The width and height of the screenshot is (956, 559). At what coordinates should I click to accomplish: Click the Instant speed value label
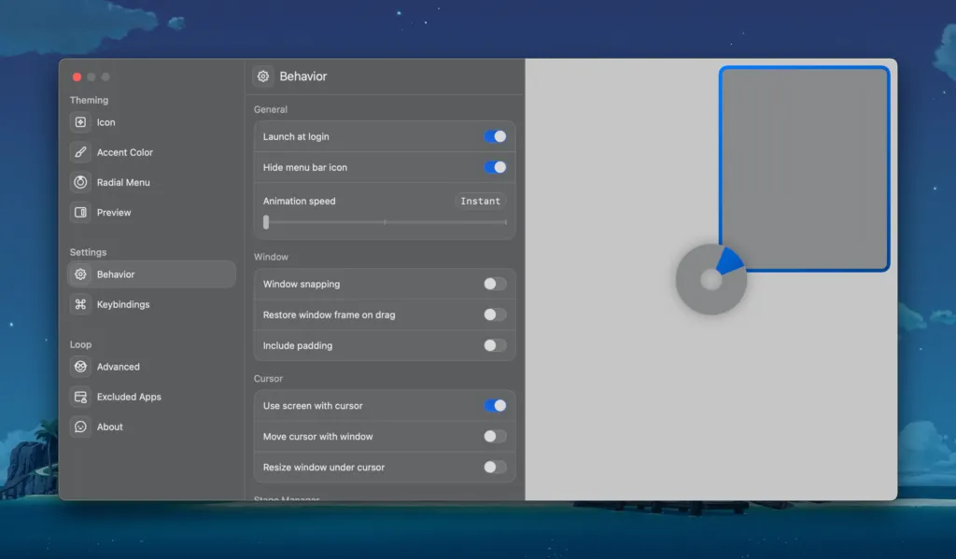click(x=481, y=201)
